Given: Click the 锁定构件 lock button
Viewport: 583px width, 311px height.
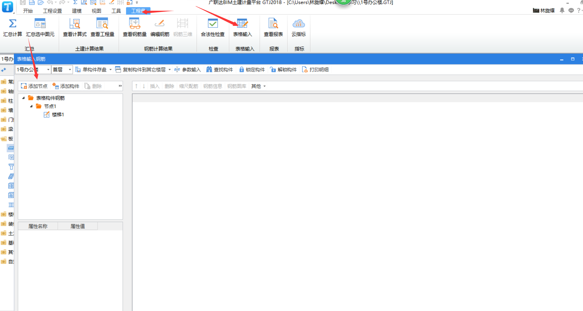Looking at the screenshot, I should (x=252, y=70).
